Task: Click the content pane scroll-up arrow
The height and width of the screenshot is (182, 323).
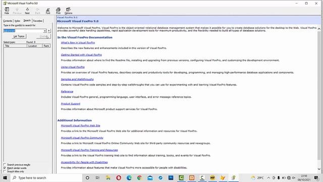Action: [x=319, y=29]
